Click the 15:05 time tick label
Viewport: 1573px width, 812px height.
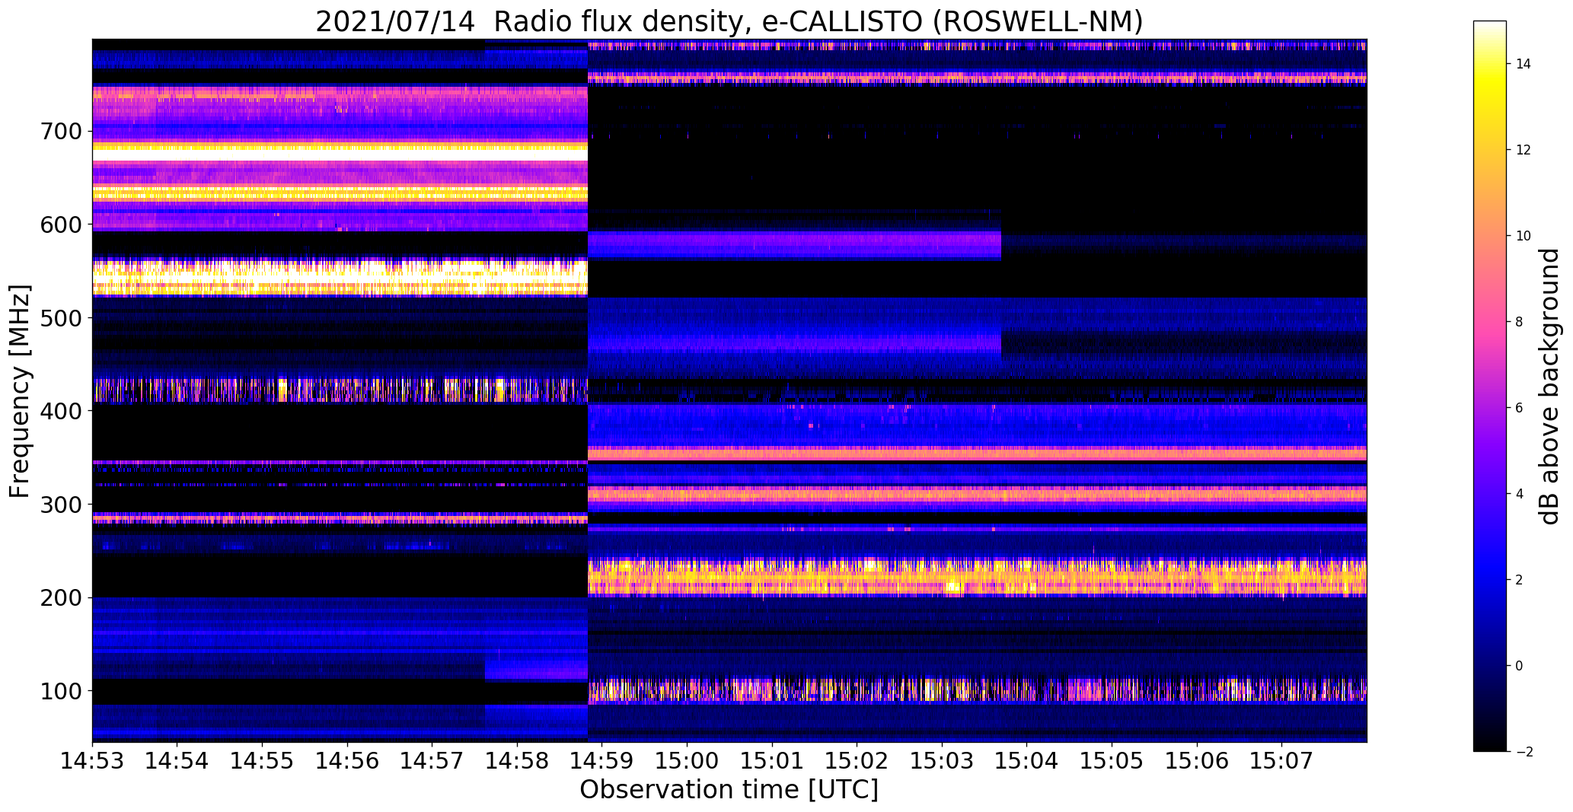pyautogui.click(x=1112, y=761)
